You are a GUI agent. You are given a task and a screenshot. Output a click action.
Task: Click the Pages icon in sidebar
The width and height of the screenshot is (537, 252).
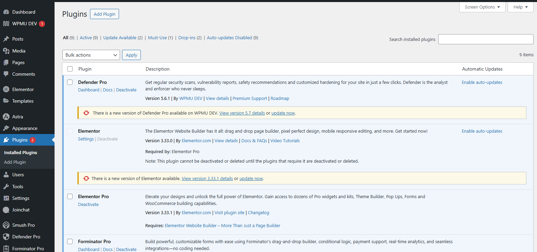6,62
